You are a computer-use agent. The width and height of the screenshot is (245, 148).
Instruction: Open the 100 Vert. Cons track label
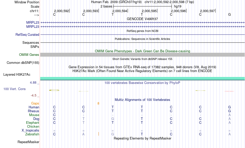coord(14,89)
